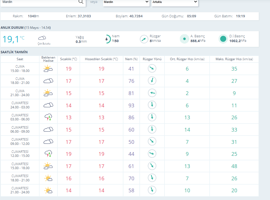270x200 pixels.
Task: Click the current temperature 19,1 °C
Action: pos(13,39)
